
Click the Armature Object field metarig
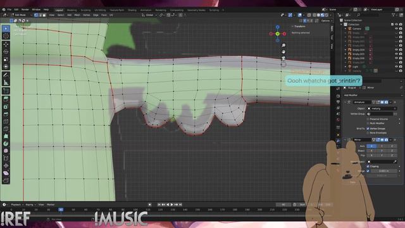pyautogui.click(x=382, y=108)
